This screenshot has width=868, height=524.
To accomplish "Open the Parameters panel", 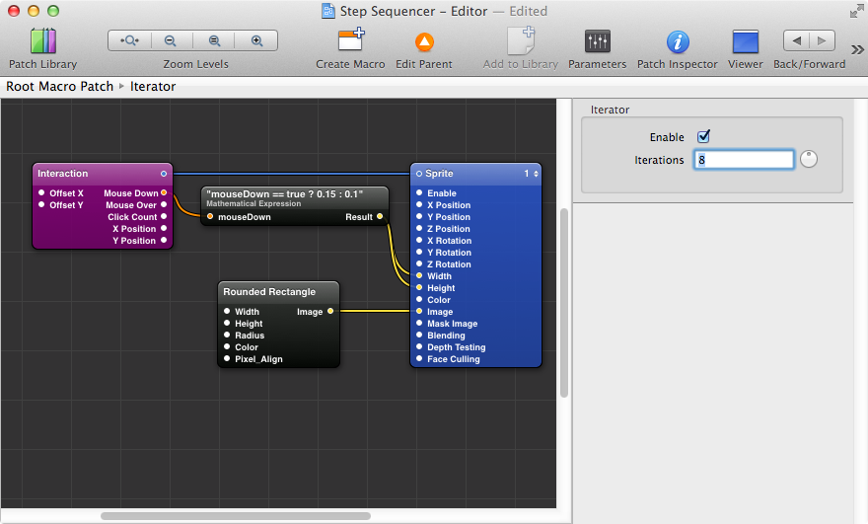I will point(598,41).
